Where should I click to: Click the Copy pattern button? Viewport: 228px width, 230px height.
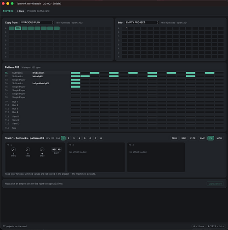(x=215, y=184)
